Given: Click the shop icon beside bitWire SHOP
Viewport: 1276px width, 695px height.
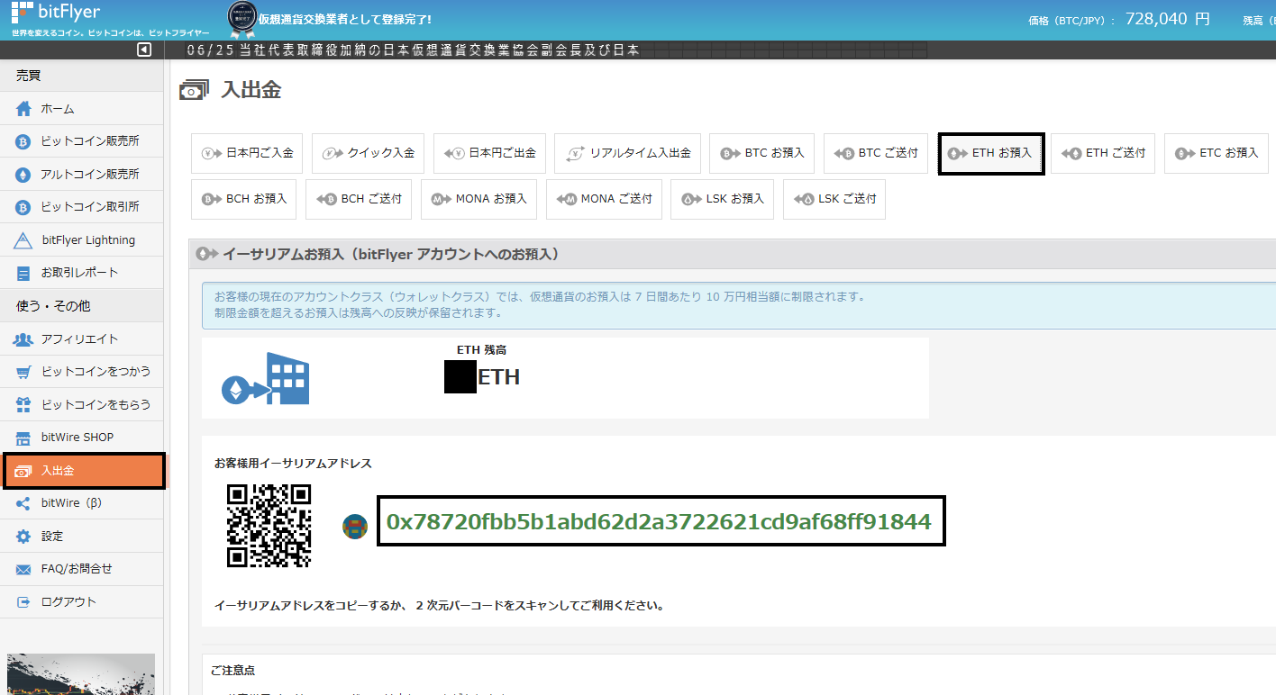Looking at the screenshot, I should 23,438.
